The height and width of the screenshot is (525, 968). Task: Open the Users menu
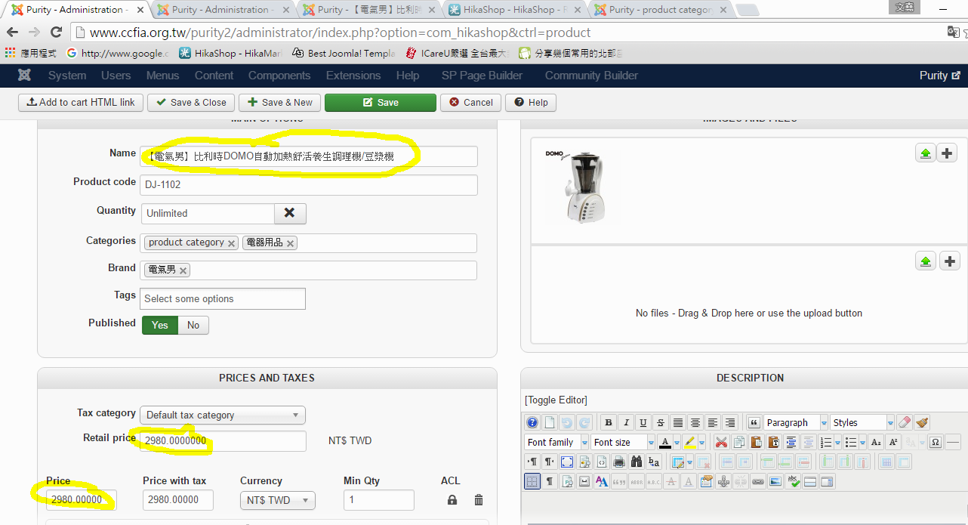(x=116, y=76)
